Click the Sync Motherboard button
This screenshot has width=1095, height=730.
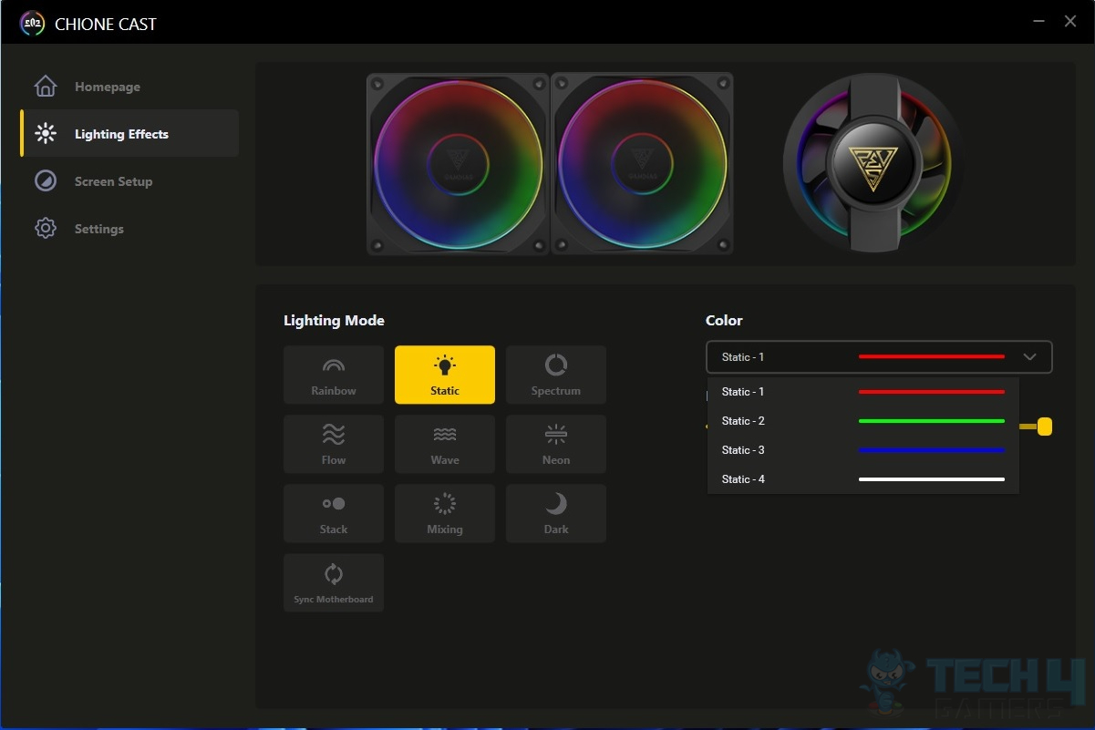coord(334,582)
